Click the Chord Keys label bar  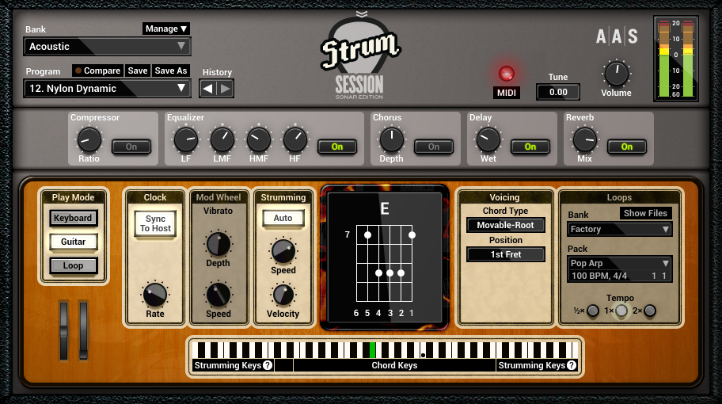394,365
